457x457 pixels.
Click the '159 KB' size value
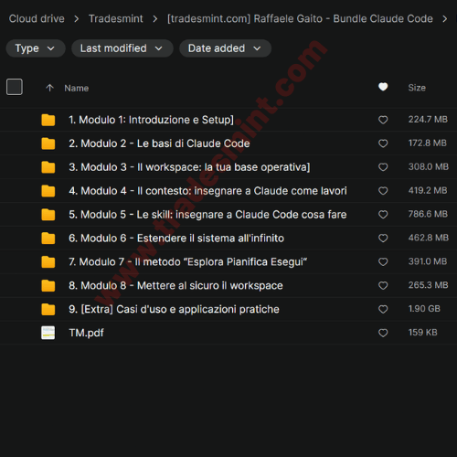coord(422,333)
